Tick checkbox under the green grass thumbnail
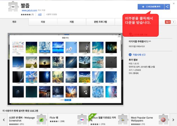This screenshot has height=126, width=177. pos(30,54)
